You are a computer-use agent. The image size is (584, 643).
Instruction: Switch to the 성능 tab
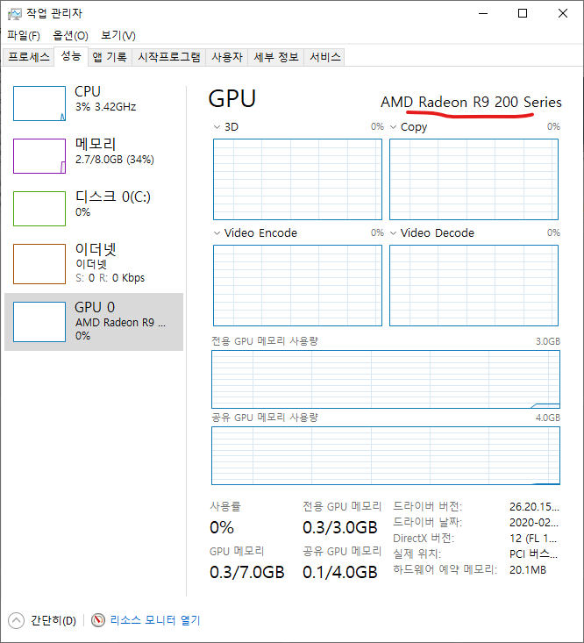pos(71,56)
